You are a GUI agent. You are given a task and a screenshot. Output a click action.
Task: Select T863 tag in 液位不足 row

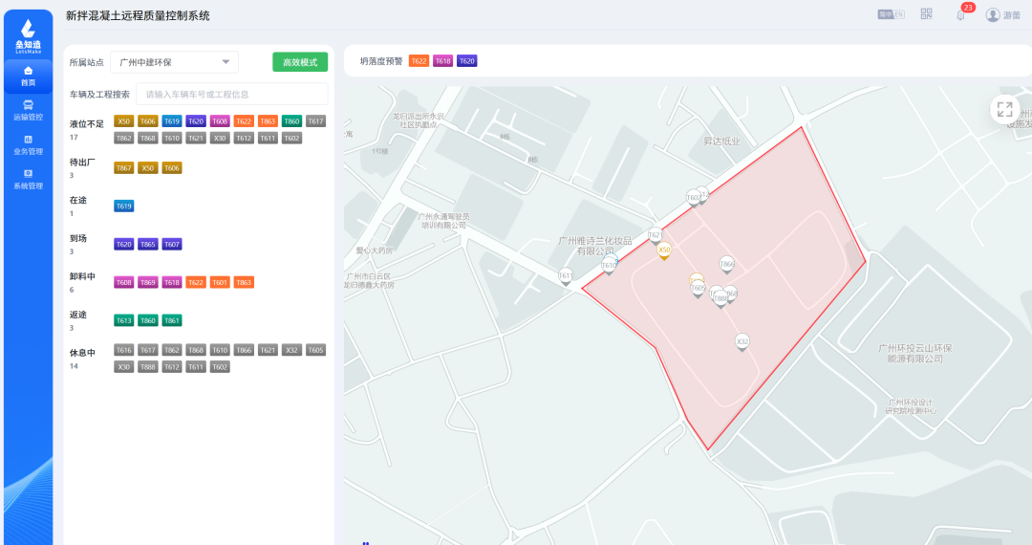[x=268, y=121]
